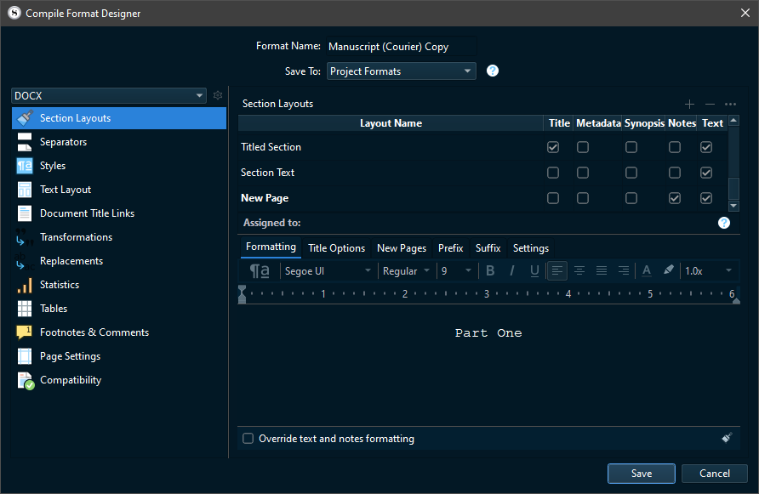759x494 pixels.
Task: Enable Metadata for Titled Section layout
Action: point(583,147)
